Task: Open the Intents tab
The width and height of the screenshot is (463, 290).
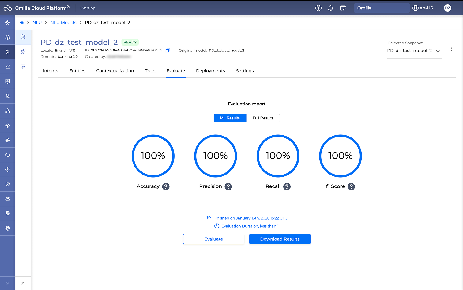Action: 51,71
